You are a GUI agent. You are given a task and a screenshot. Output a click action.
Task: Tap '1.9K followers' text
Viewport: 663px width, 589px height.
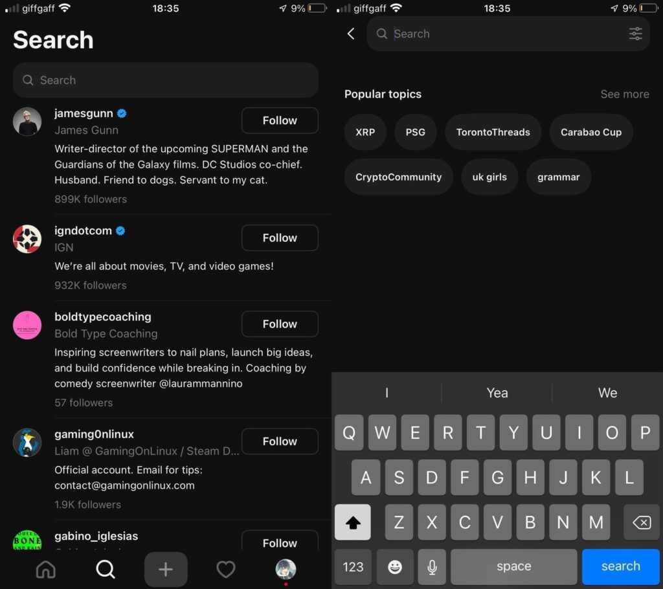87,504
